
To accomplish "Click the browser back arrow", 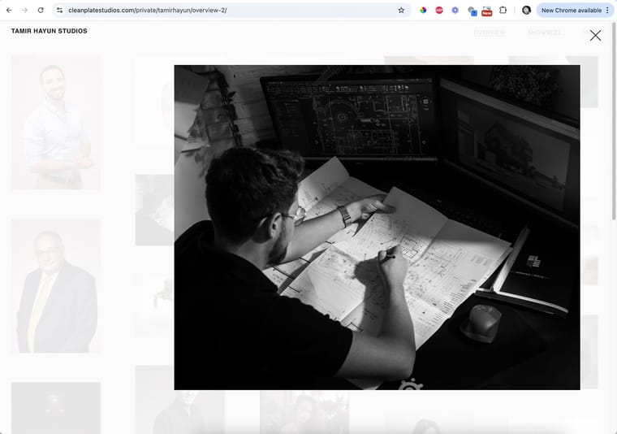I will [9, 11].
